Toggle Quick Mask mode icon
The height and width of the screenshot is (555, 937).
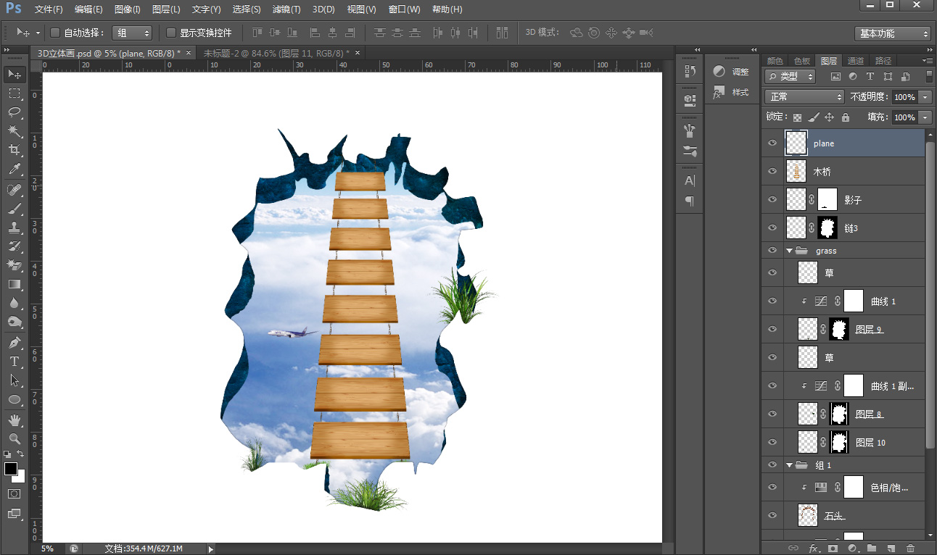[x=15, y=493]
